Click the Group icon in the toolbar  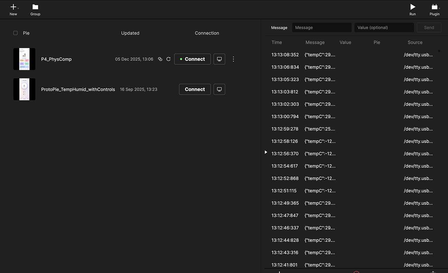35,7
